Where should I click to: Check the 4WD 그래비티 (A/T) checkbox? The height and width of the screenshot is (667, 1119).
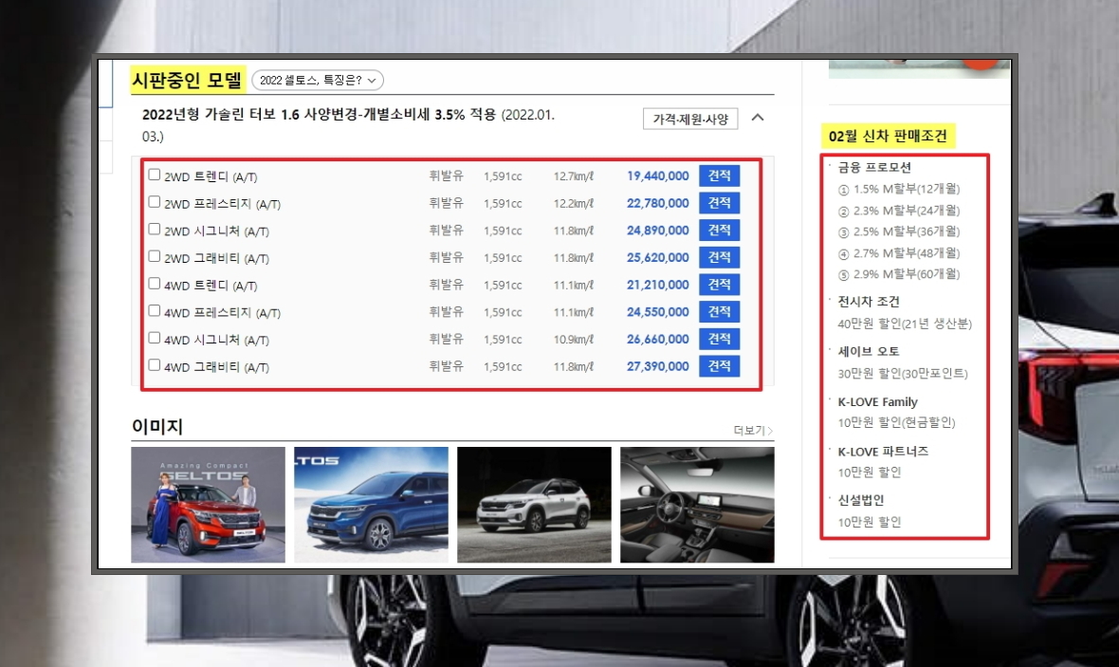[155, 364]
